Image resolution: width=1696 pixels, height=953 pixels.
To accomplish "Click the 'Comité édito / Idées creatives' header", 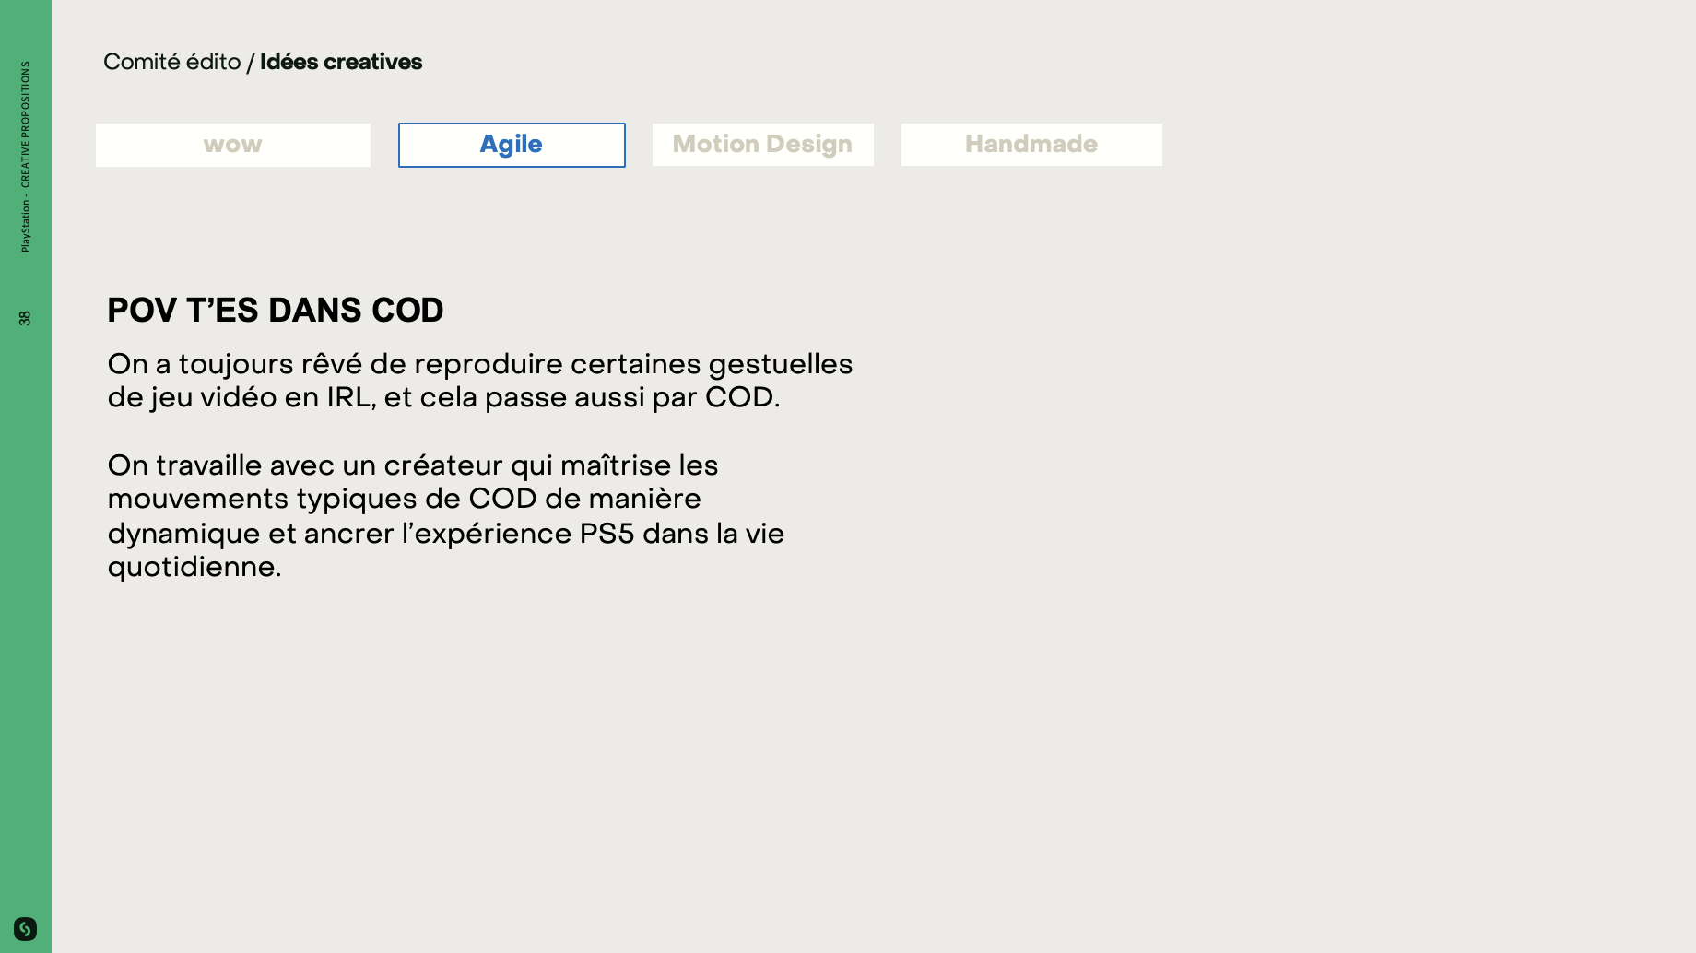I will pos(263,62).
